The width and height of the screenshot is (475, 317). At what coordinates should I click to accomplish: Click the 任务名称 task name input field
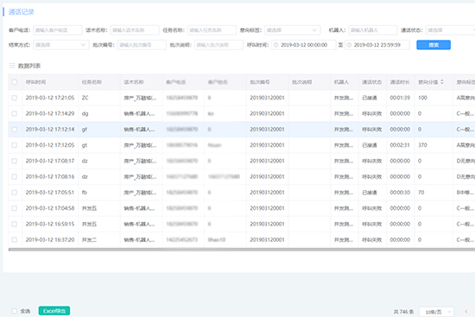(212, 30)
